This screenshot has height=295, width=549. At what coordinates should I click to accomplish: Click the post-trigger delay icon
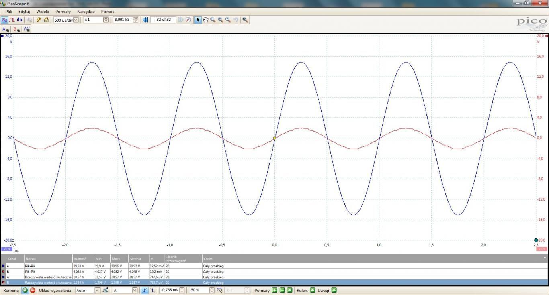pos(219,290)
